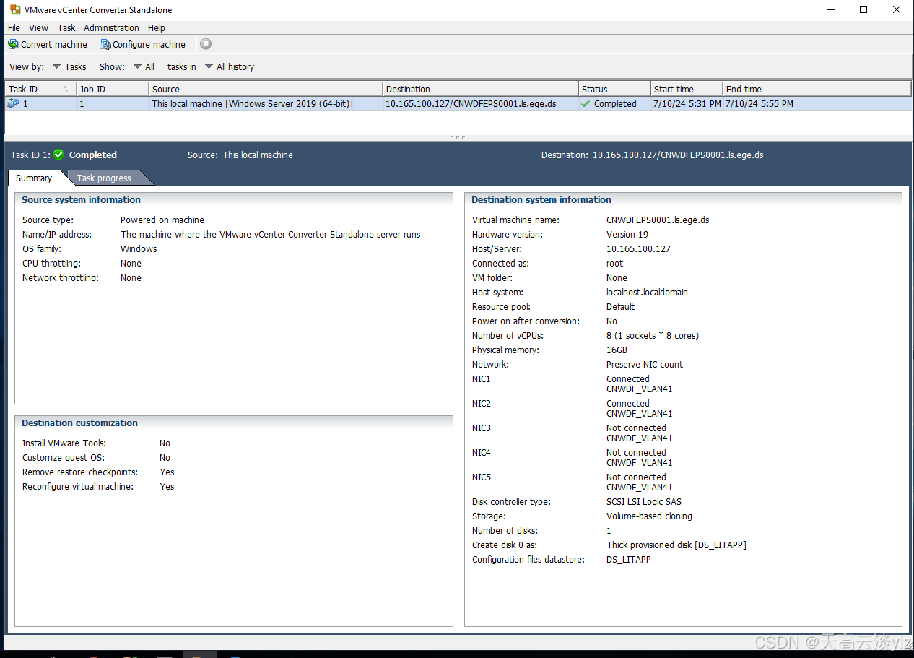Click the Destination customization heading

(79, 423)
